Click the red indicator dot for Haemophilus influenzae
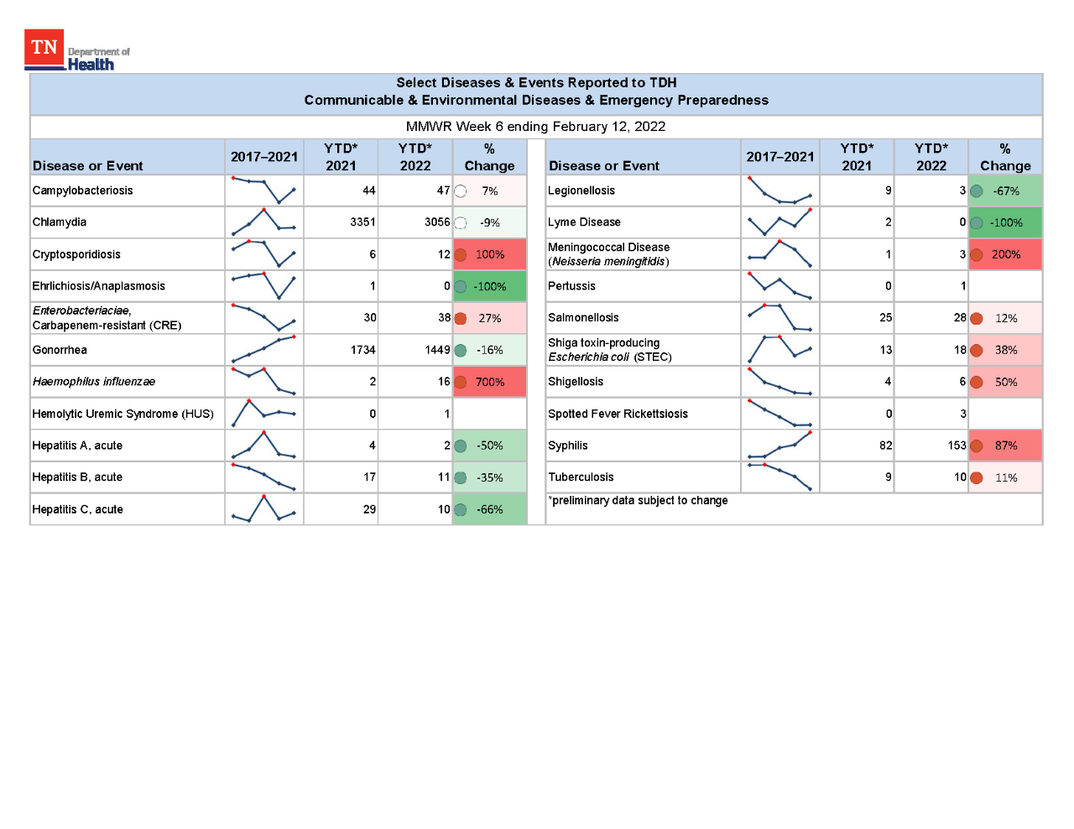Screen dimensions: 1074x829 point(461,382)
